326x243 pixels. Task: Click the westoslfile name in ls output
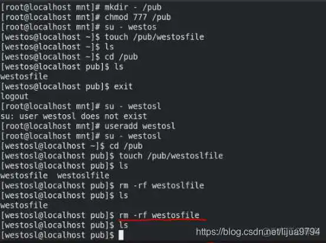[x=83, y=176]
